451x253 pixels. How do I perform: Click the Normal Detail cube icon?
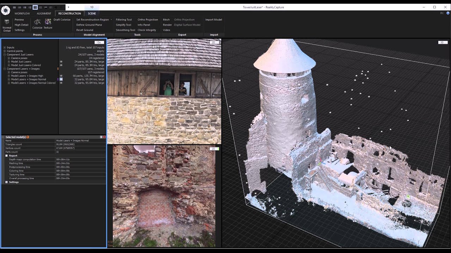point(7,21)
